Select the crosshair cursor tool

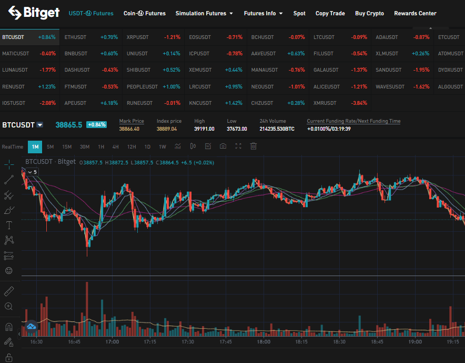tap(9, 164)
